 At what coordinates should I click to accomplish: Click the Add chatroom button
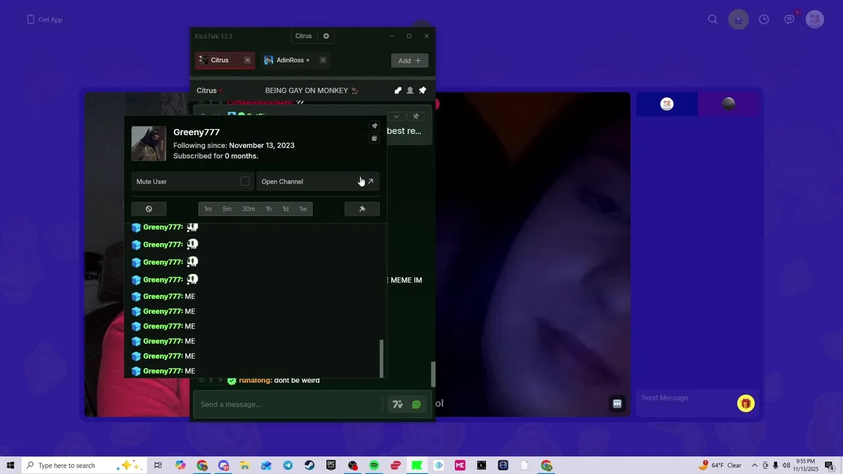tap(409, 61)
